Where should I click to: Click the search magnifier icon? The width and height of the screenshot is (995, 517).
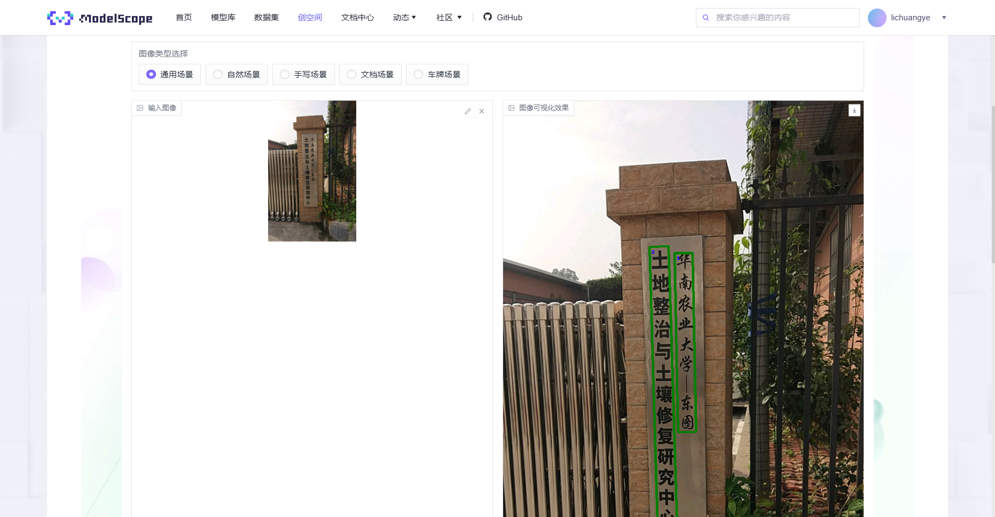point(706,18)
